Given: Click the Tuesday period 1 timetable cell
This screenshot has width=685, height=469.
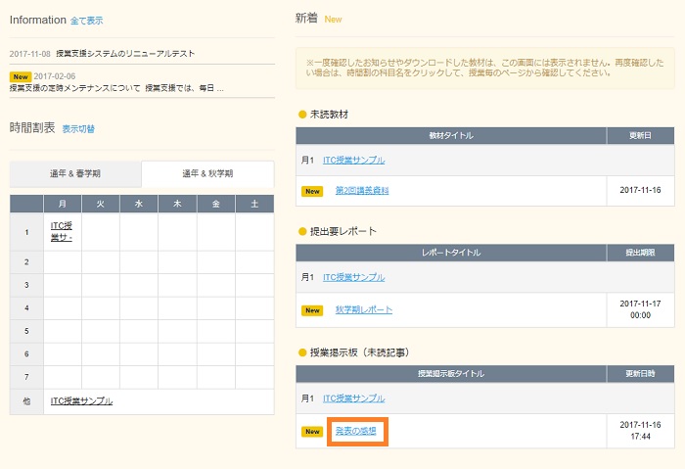Looking at the screenshot, I should pyautogui.click(x=101, y=232).
